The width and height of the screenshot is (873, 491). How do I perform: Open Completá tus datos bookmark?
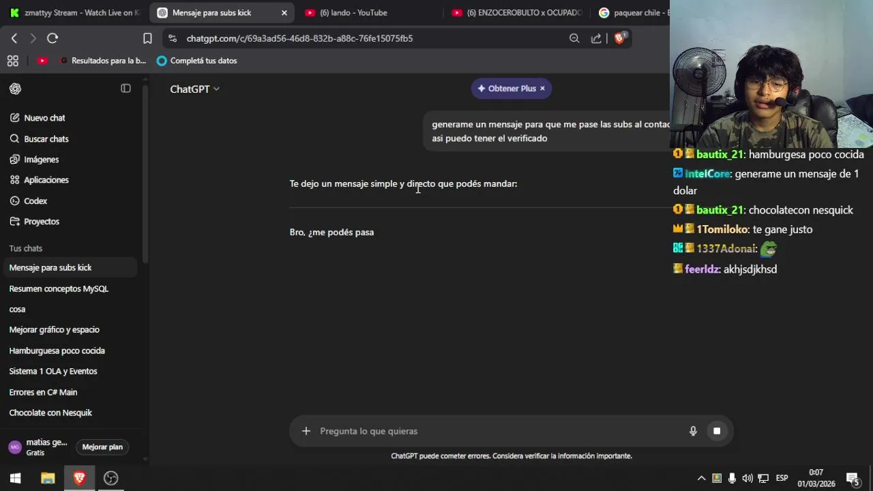click(x=196, y=61)
